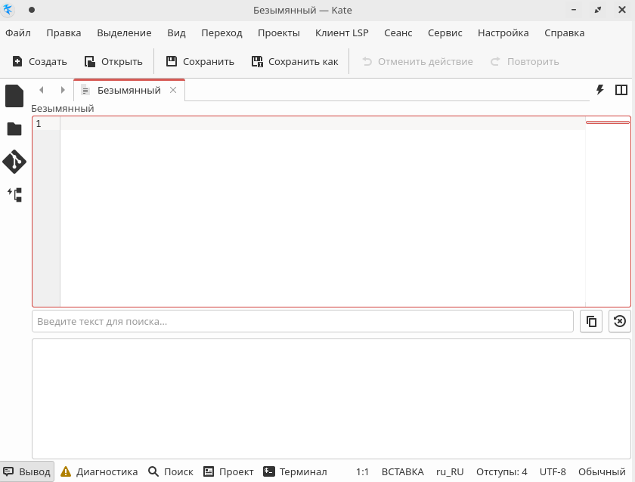
Task: Click the output search text field
Action: coord(302,321)
